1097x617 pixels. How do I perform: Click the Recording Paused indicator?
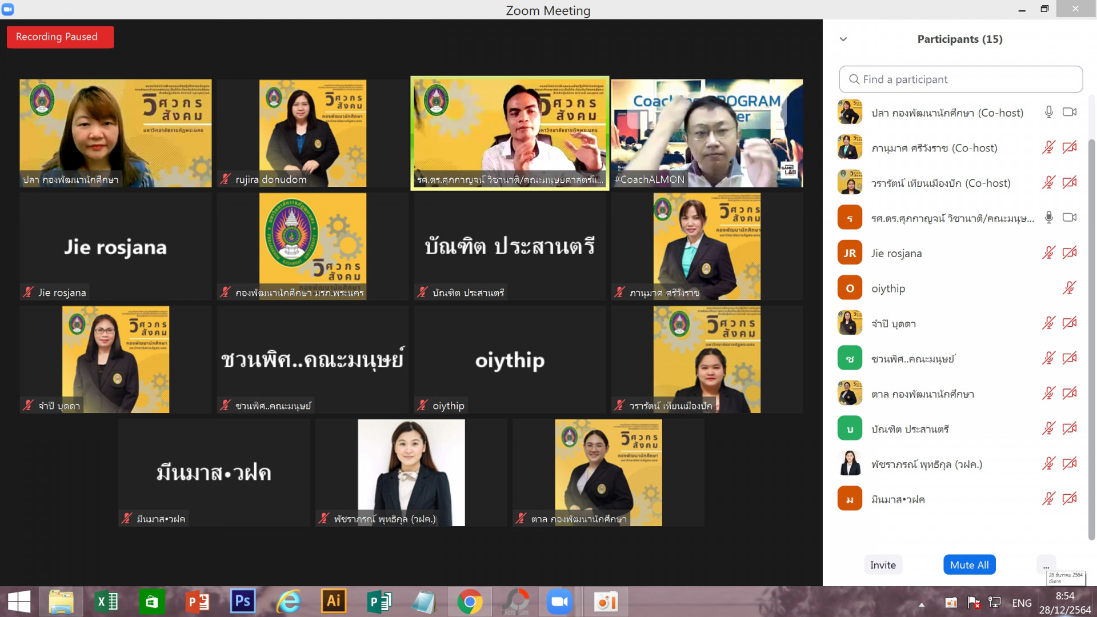60,37
